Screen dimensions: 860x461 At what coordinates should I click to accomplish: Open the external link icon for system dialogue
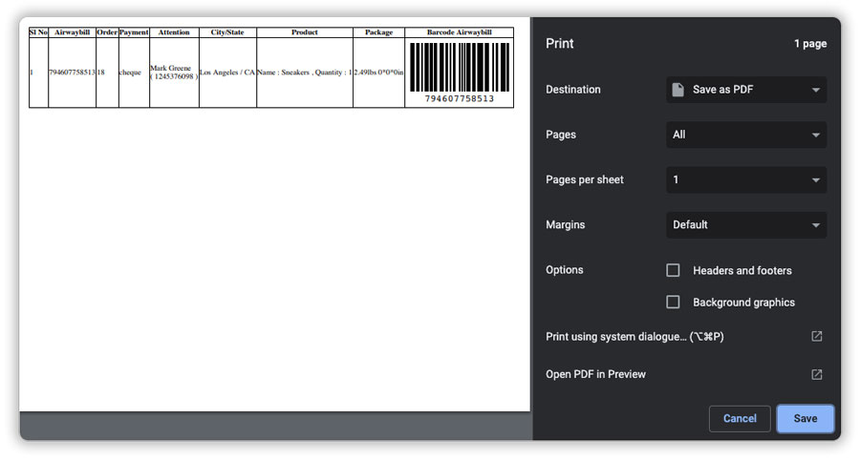pyautogui.click(x=817, y=336)
